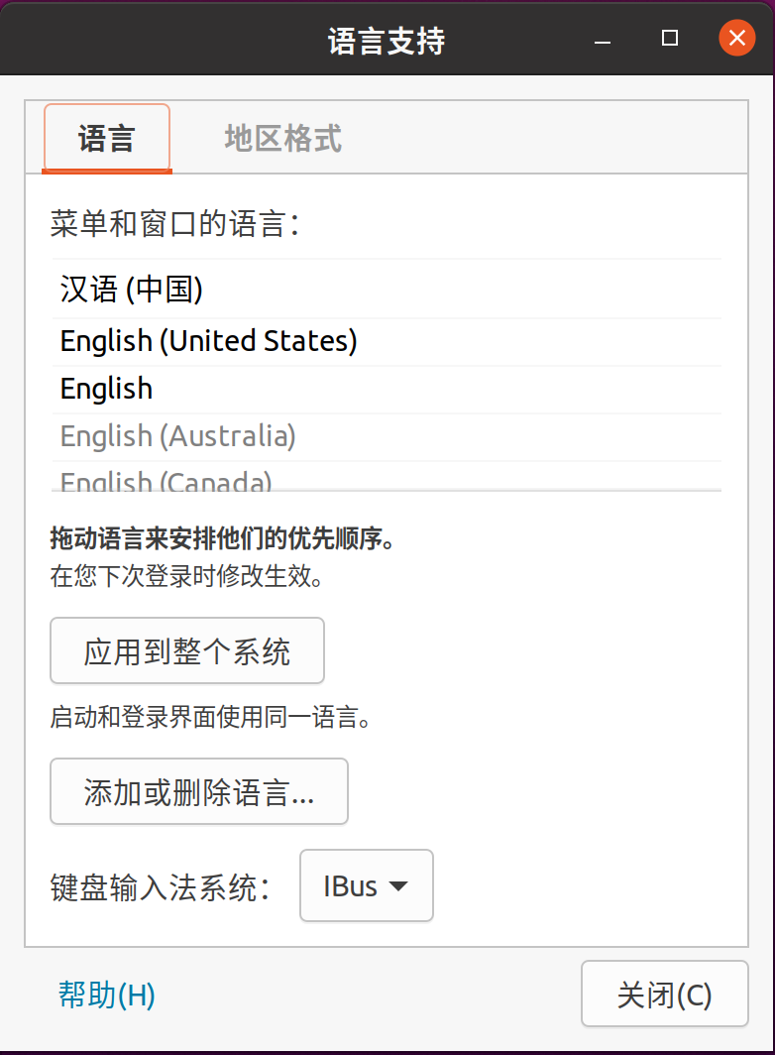Switch to the 语言 tab

coord(106,138)
